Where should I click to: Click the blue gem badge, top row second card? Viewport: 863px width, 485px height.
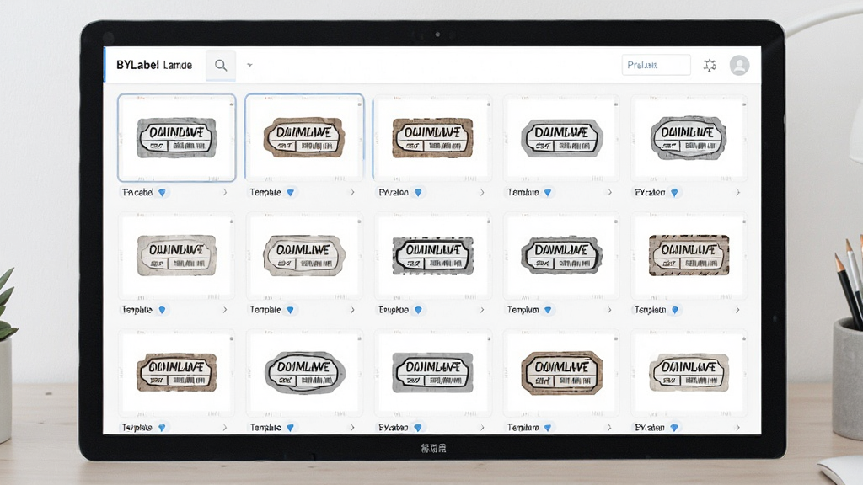290,193
